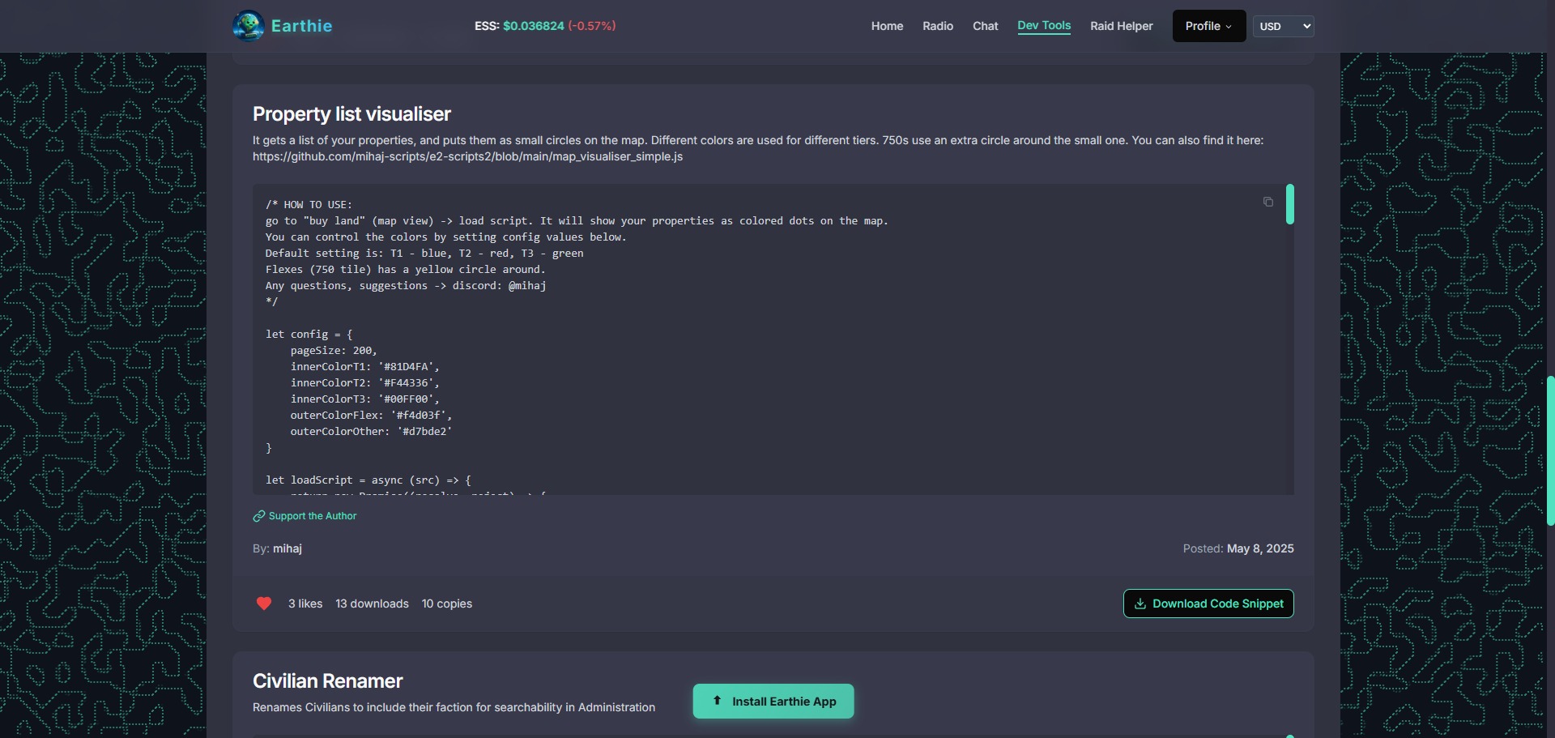Open the Radio page

937,26
